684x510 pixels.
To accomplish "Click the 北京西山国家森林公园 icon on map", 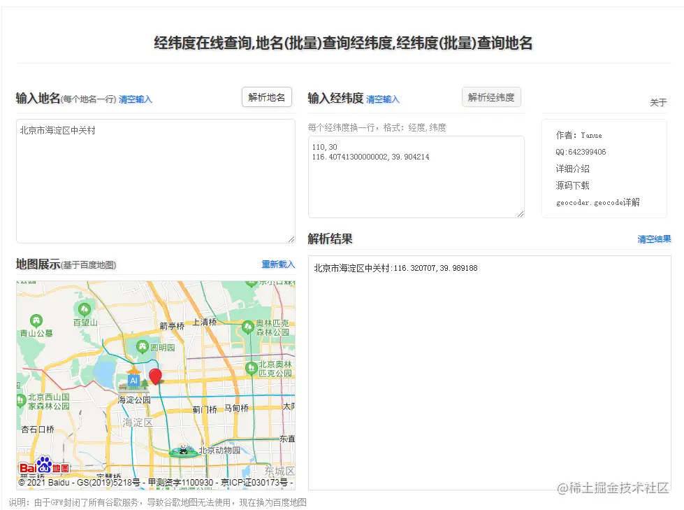I will coord(20,400).
